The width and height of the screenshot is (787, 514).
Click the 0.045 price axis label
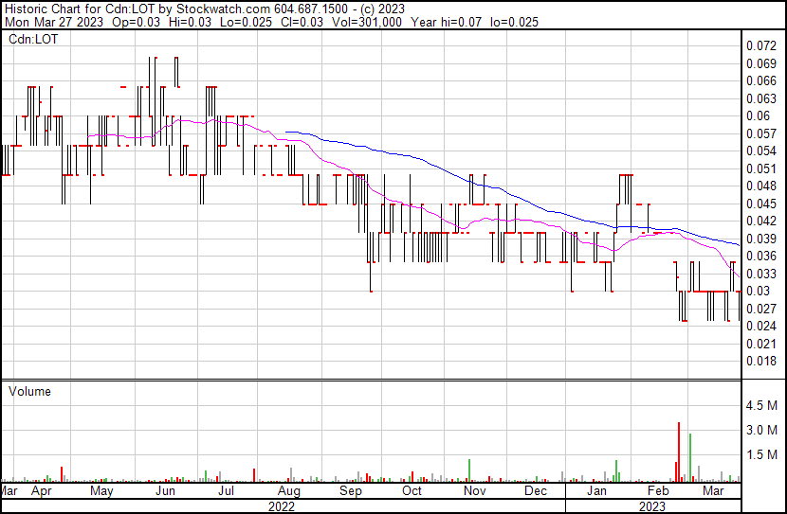(x=760, y=204)
